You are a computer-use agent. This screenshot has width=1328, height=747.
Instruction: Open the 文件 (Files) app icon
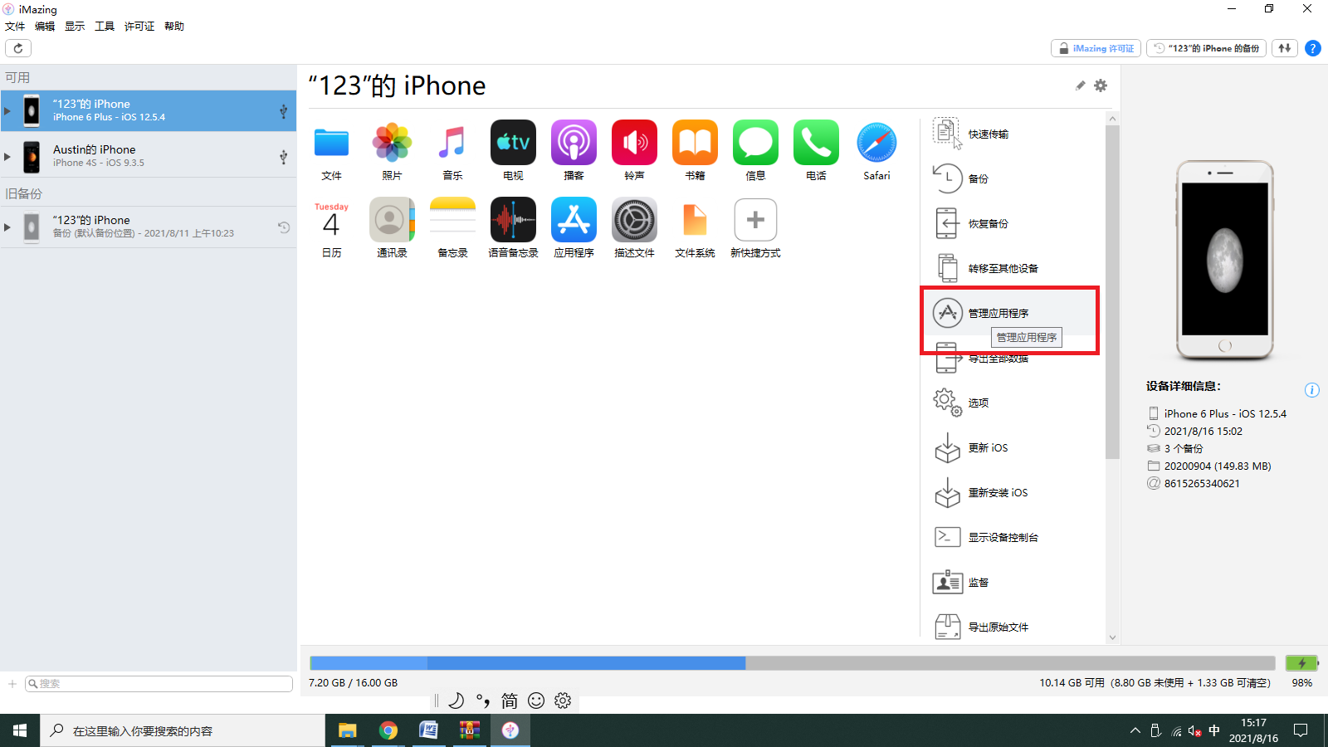(x=331, y=143)
